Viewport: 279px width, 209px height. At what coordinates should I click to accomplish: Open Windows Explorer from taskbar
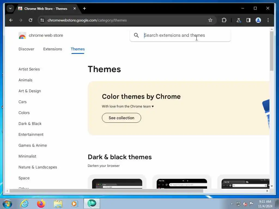[x=58, y=204]
